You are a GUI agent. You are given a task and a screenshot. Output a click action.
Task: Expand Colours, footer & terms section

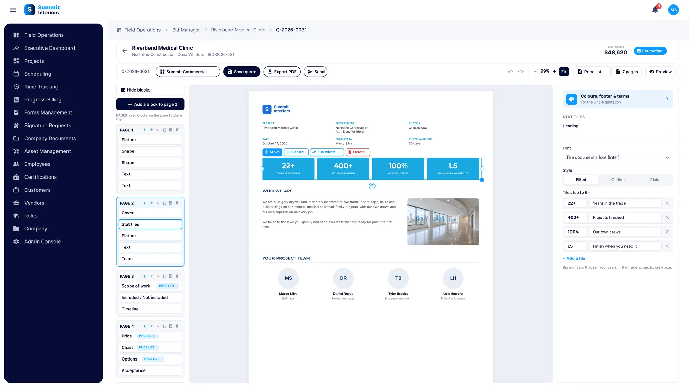pyautogui.click(x=618, y=99)
